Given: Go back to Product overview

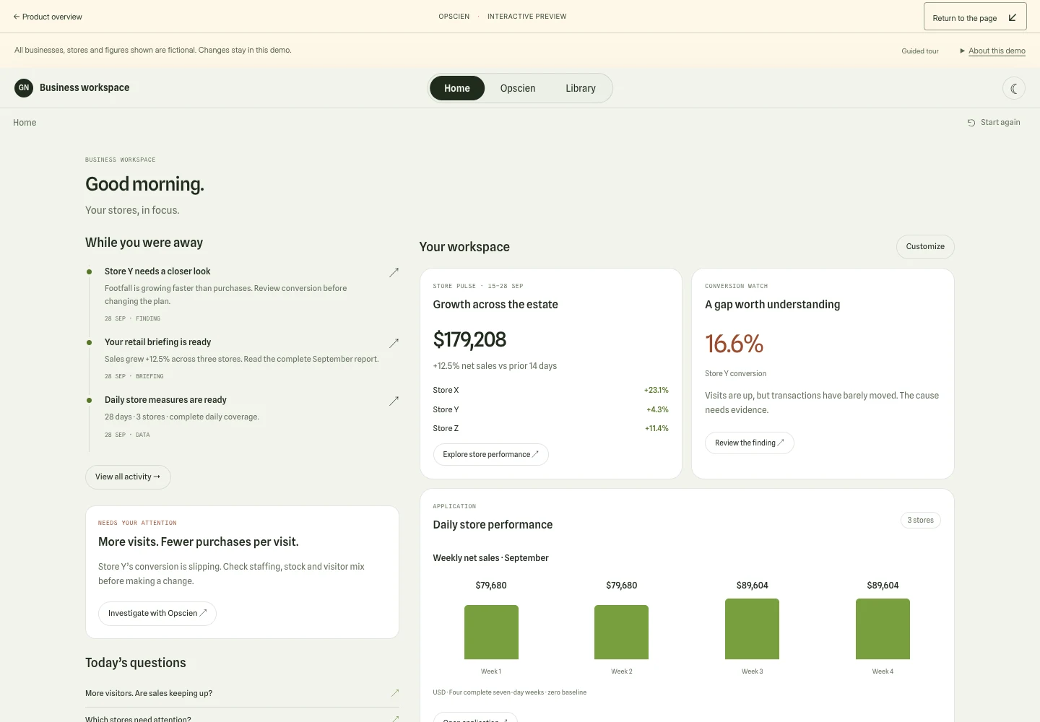Looking at the screenshot, I should click(48, 17).
